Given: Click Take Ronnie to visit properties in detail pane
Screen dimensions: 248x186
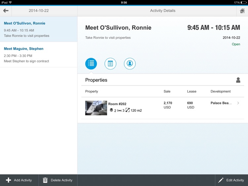Looking at the screenshot, I should point(108,38).
